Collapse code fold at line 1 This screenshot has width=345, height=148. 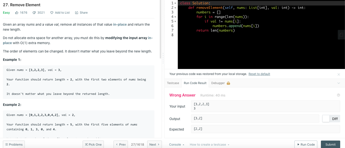click(175, 3)
